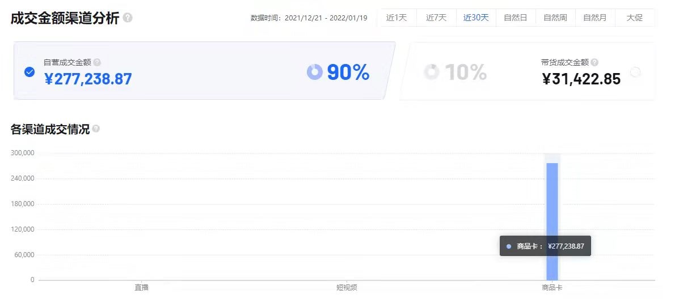Click the grey 10% donut chart icon
679x307 pixels.
tap(431, 72)
